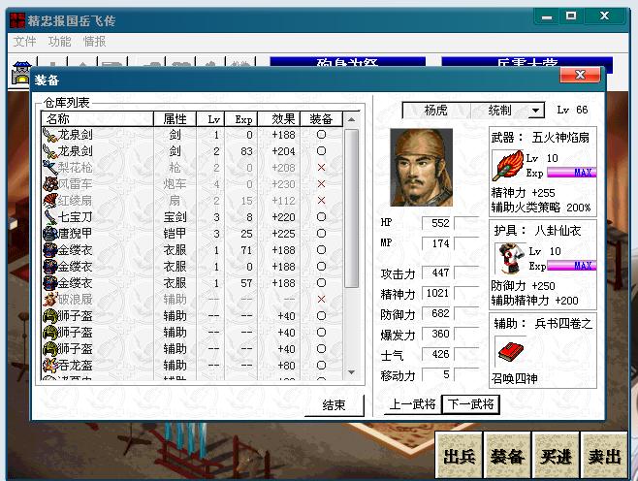Click the 风雷车 cannon cart icon
Screen dimensions: 638x481
pos(50,184)
